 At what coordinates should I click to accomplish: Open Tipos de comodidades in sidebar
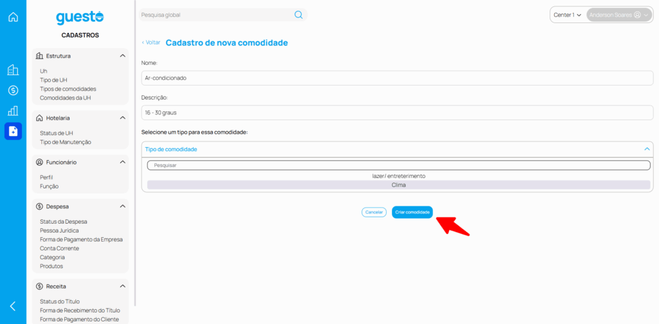pyautogui.click(x=68, y=89)
